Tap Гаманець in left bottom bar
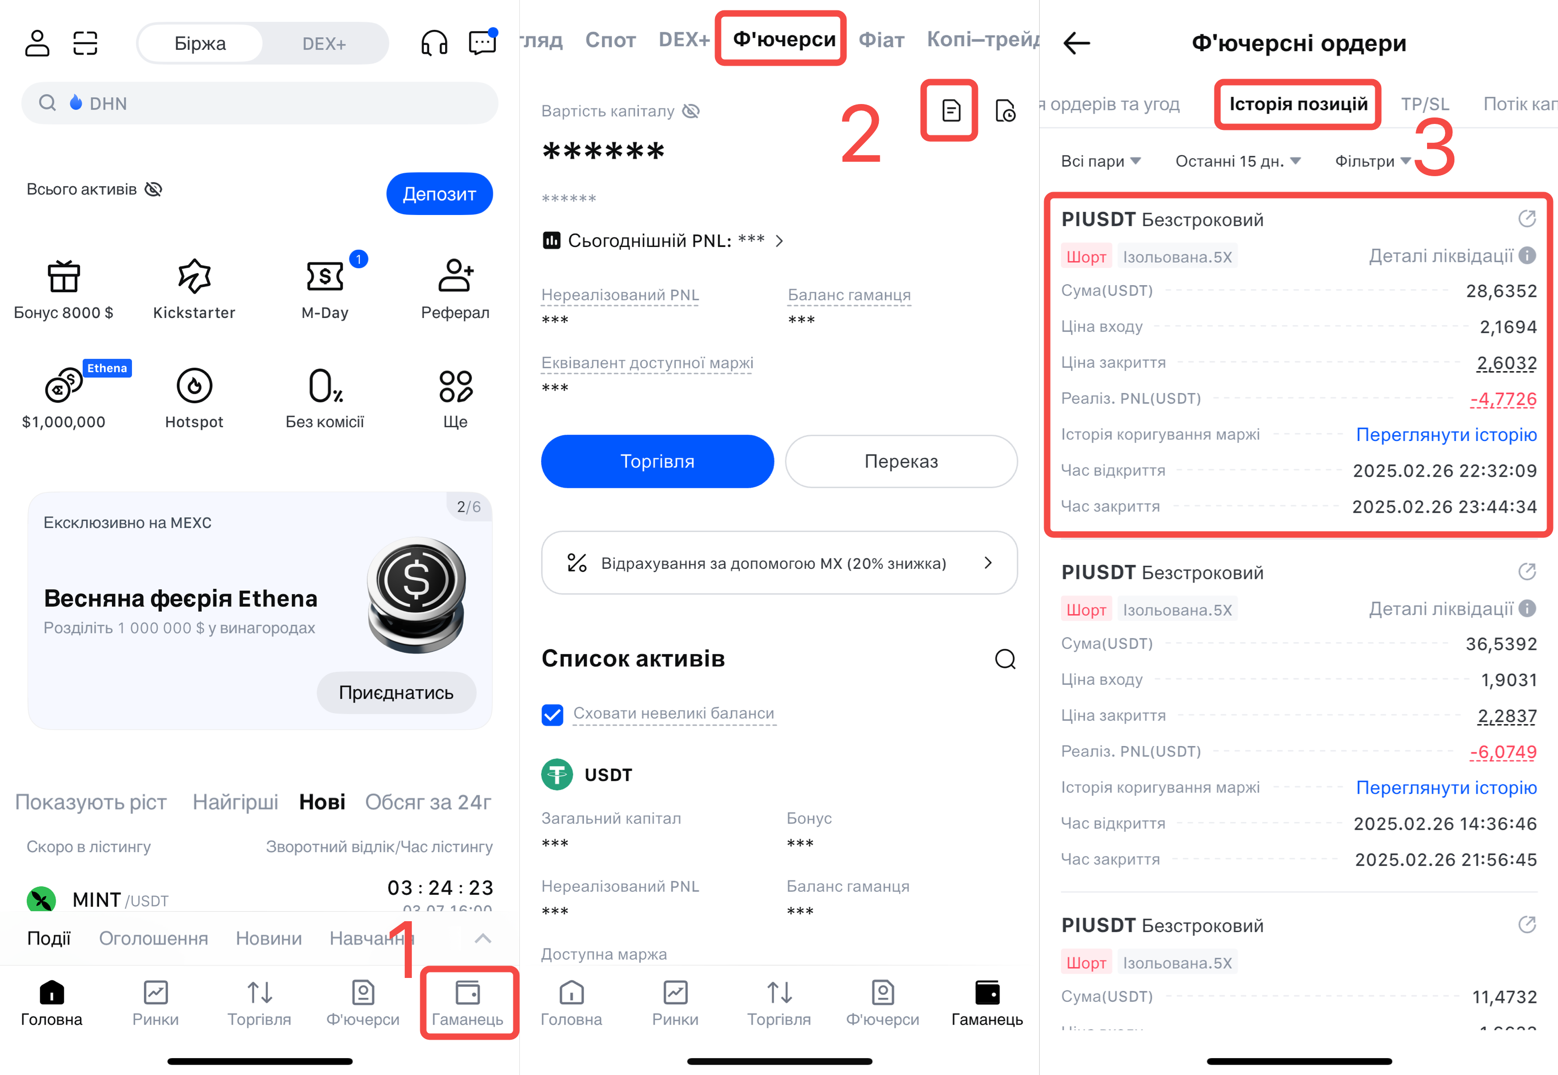 pos(468,1004)
